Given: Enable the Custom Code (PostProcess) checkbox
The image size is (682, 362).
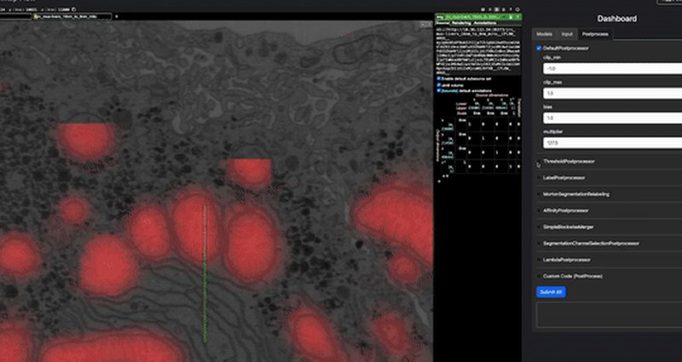Looking at the screenshot, I should 539,276.
